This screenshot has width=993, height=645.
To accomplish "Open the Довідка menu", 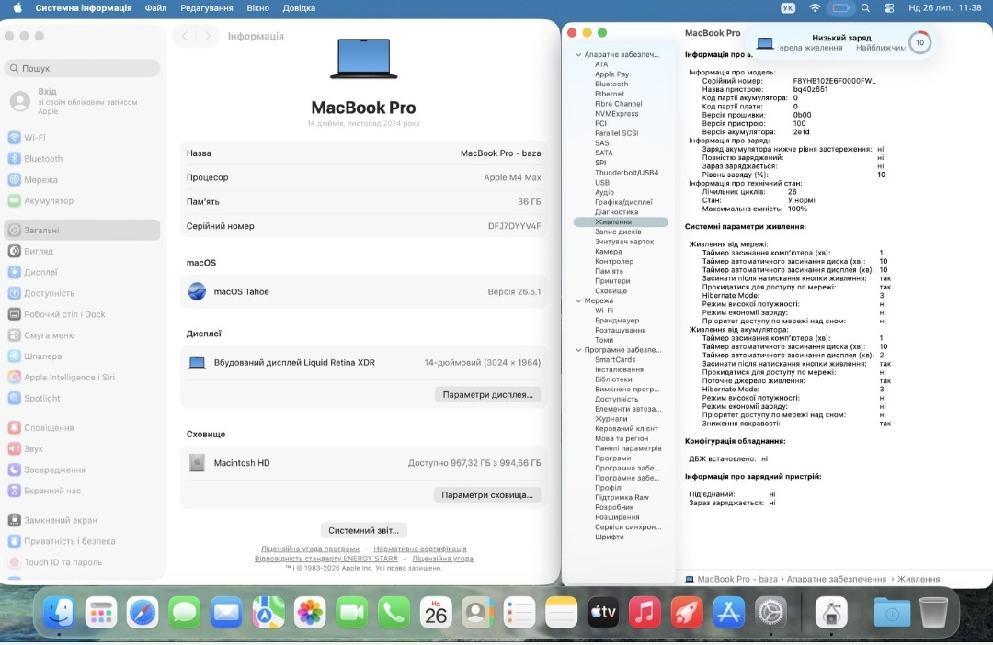I will coord(299,7).
